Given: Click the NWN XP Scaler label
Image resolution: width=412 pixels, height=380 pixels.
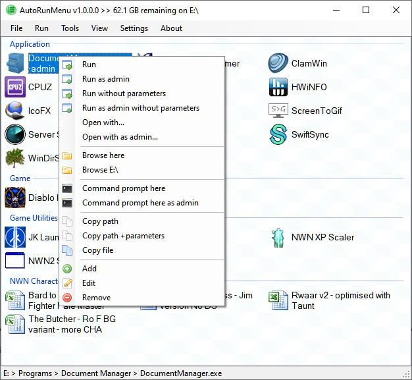Looking at the screenshot, I should tap(322, 237).
